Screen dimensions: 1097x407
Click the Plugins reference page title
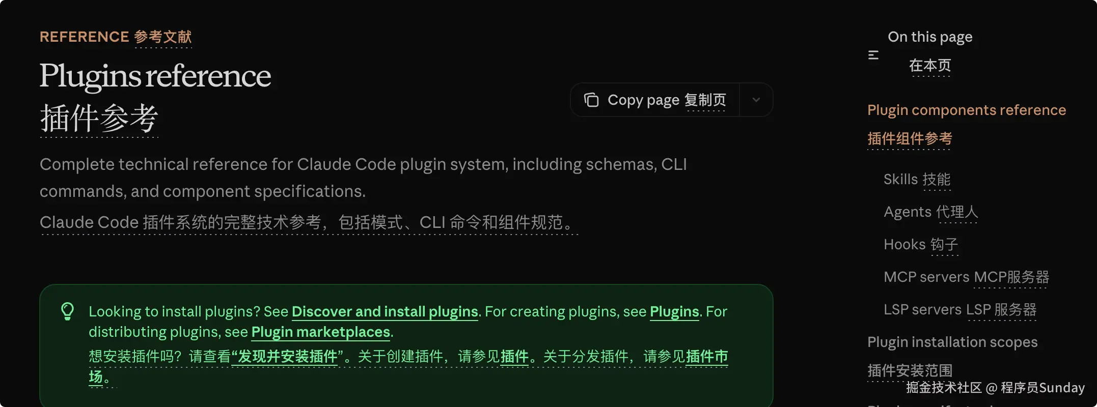coord(155,97)
